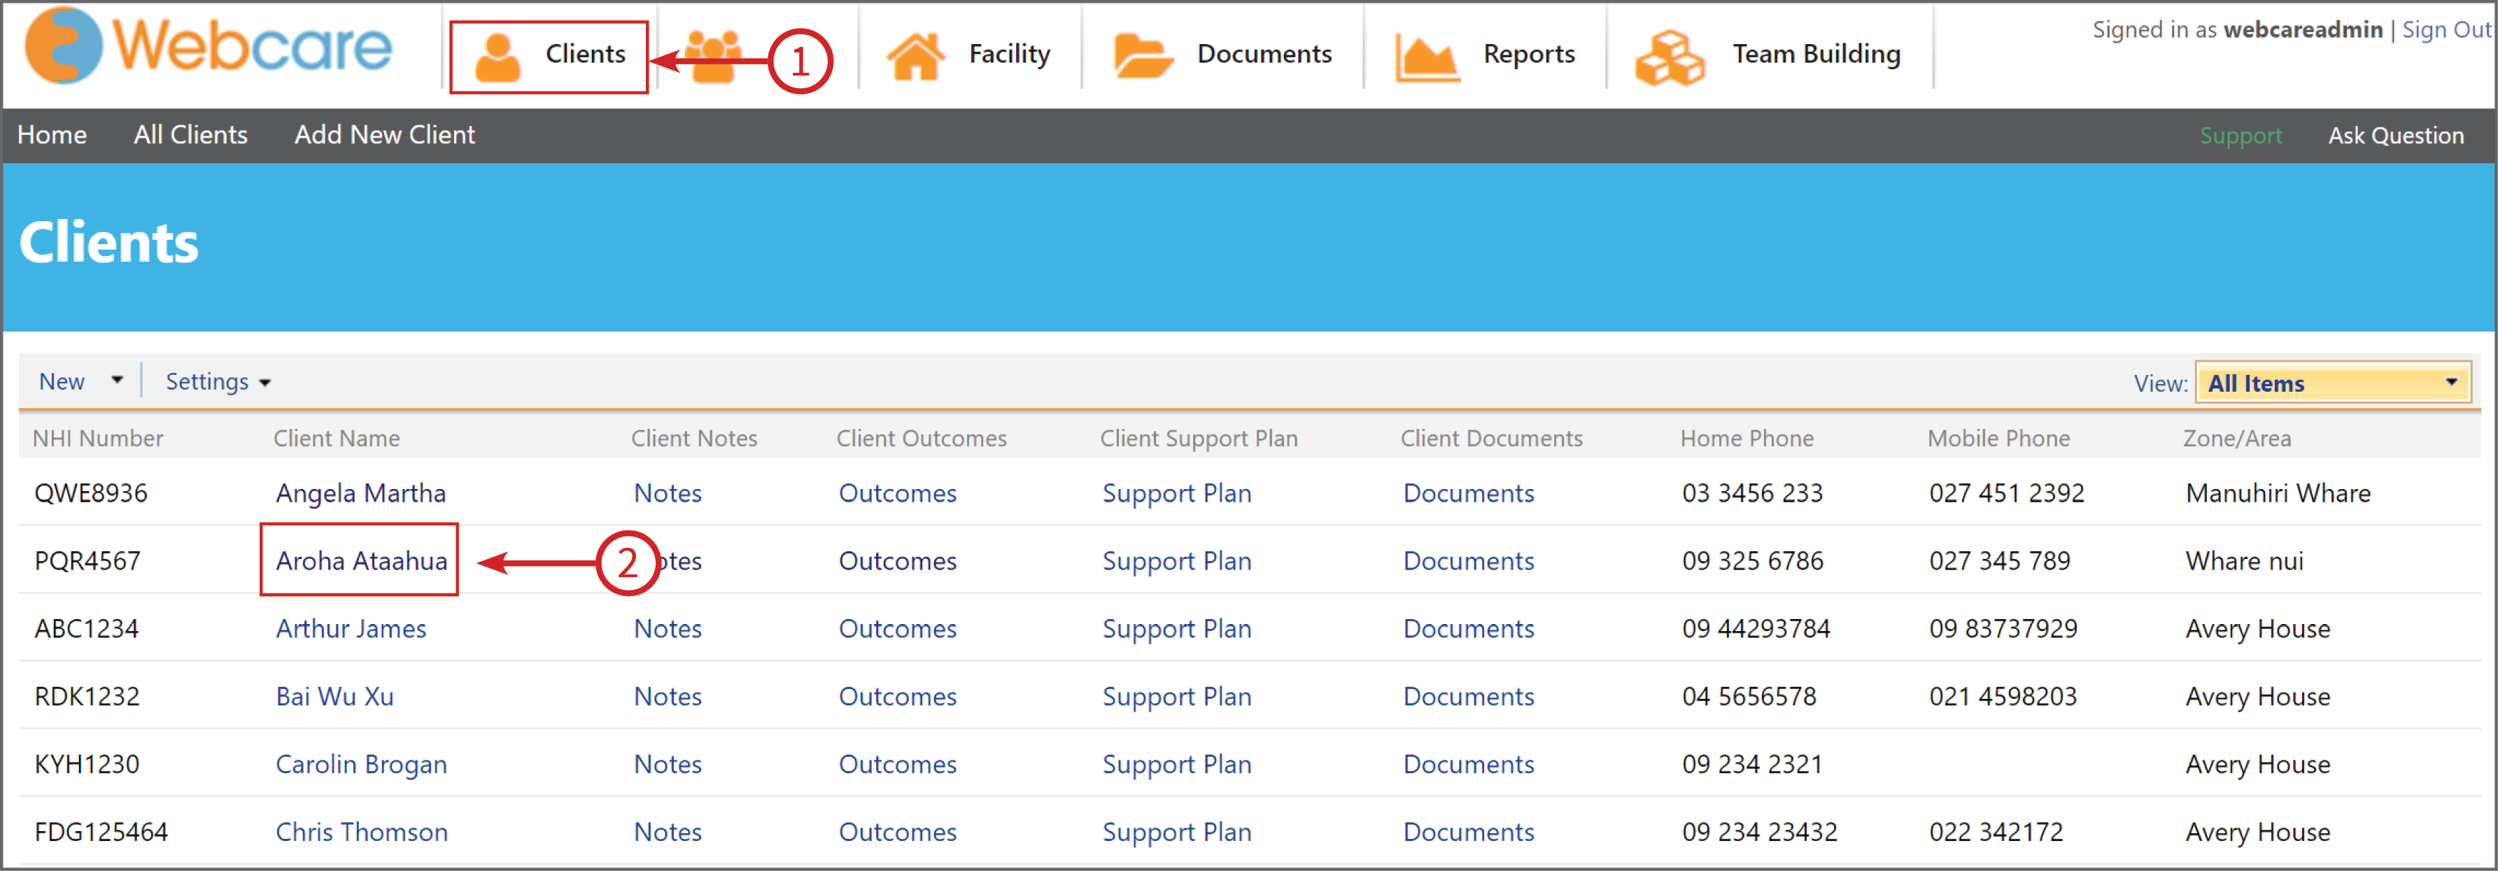Sort by Client Name column header

click(337, 439)
